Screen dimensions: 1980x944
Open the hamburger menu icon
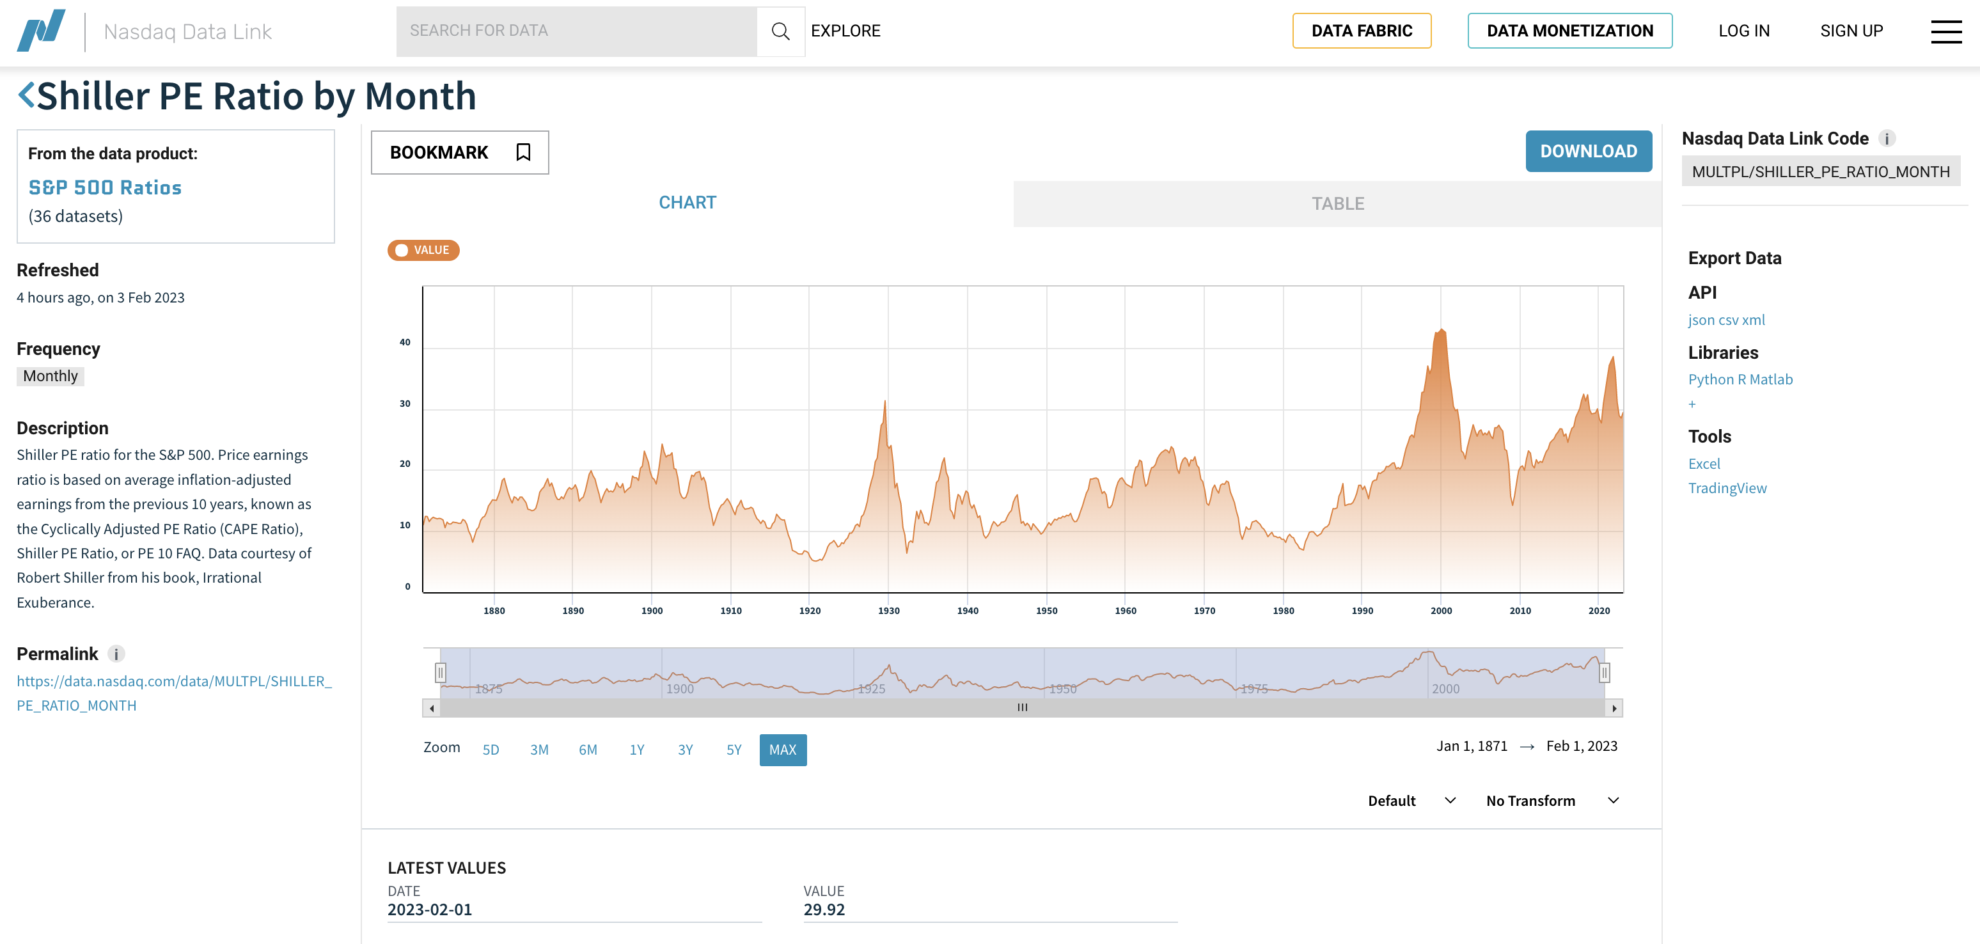click(1946, 31)
